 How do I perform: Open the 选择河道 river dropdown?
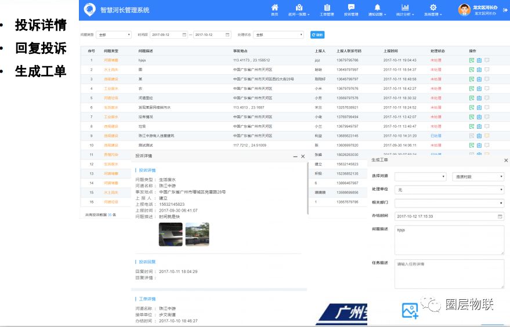click(x=420, y=176)
